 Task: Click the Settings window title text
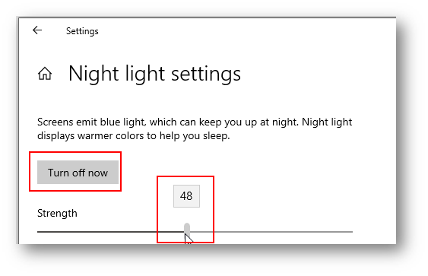tap(82, 31)
